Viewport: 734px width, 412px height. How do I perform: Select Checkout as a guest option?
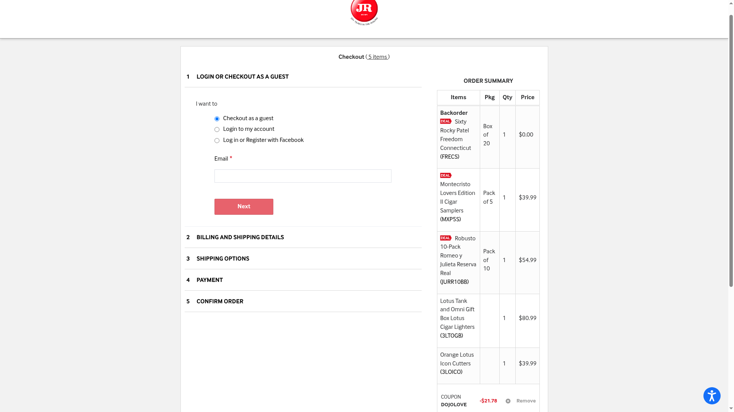pos(217,119)
